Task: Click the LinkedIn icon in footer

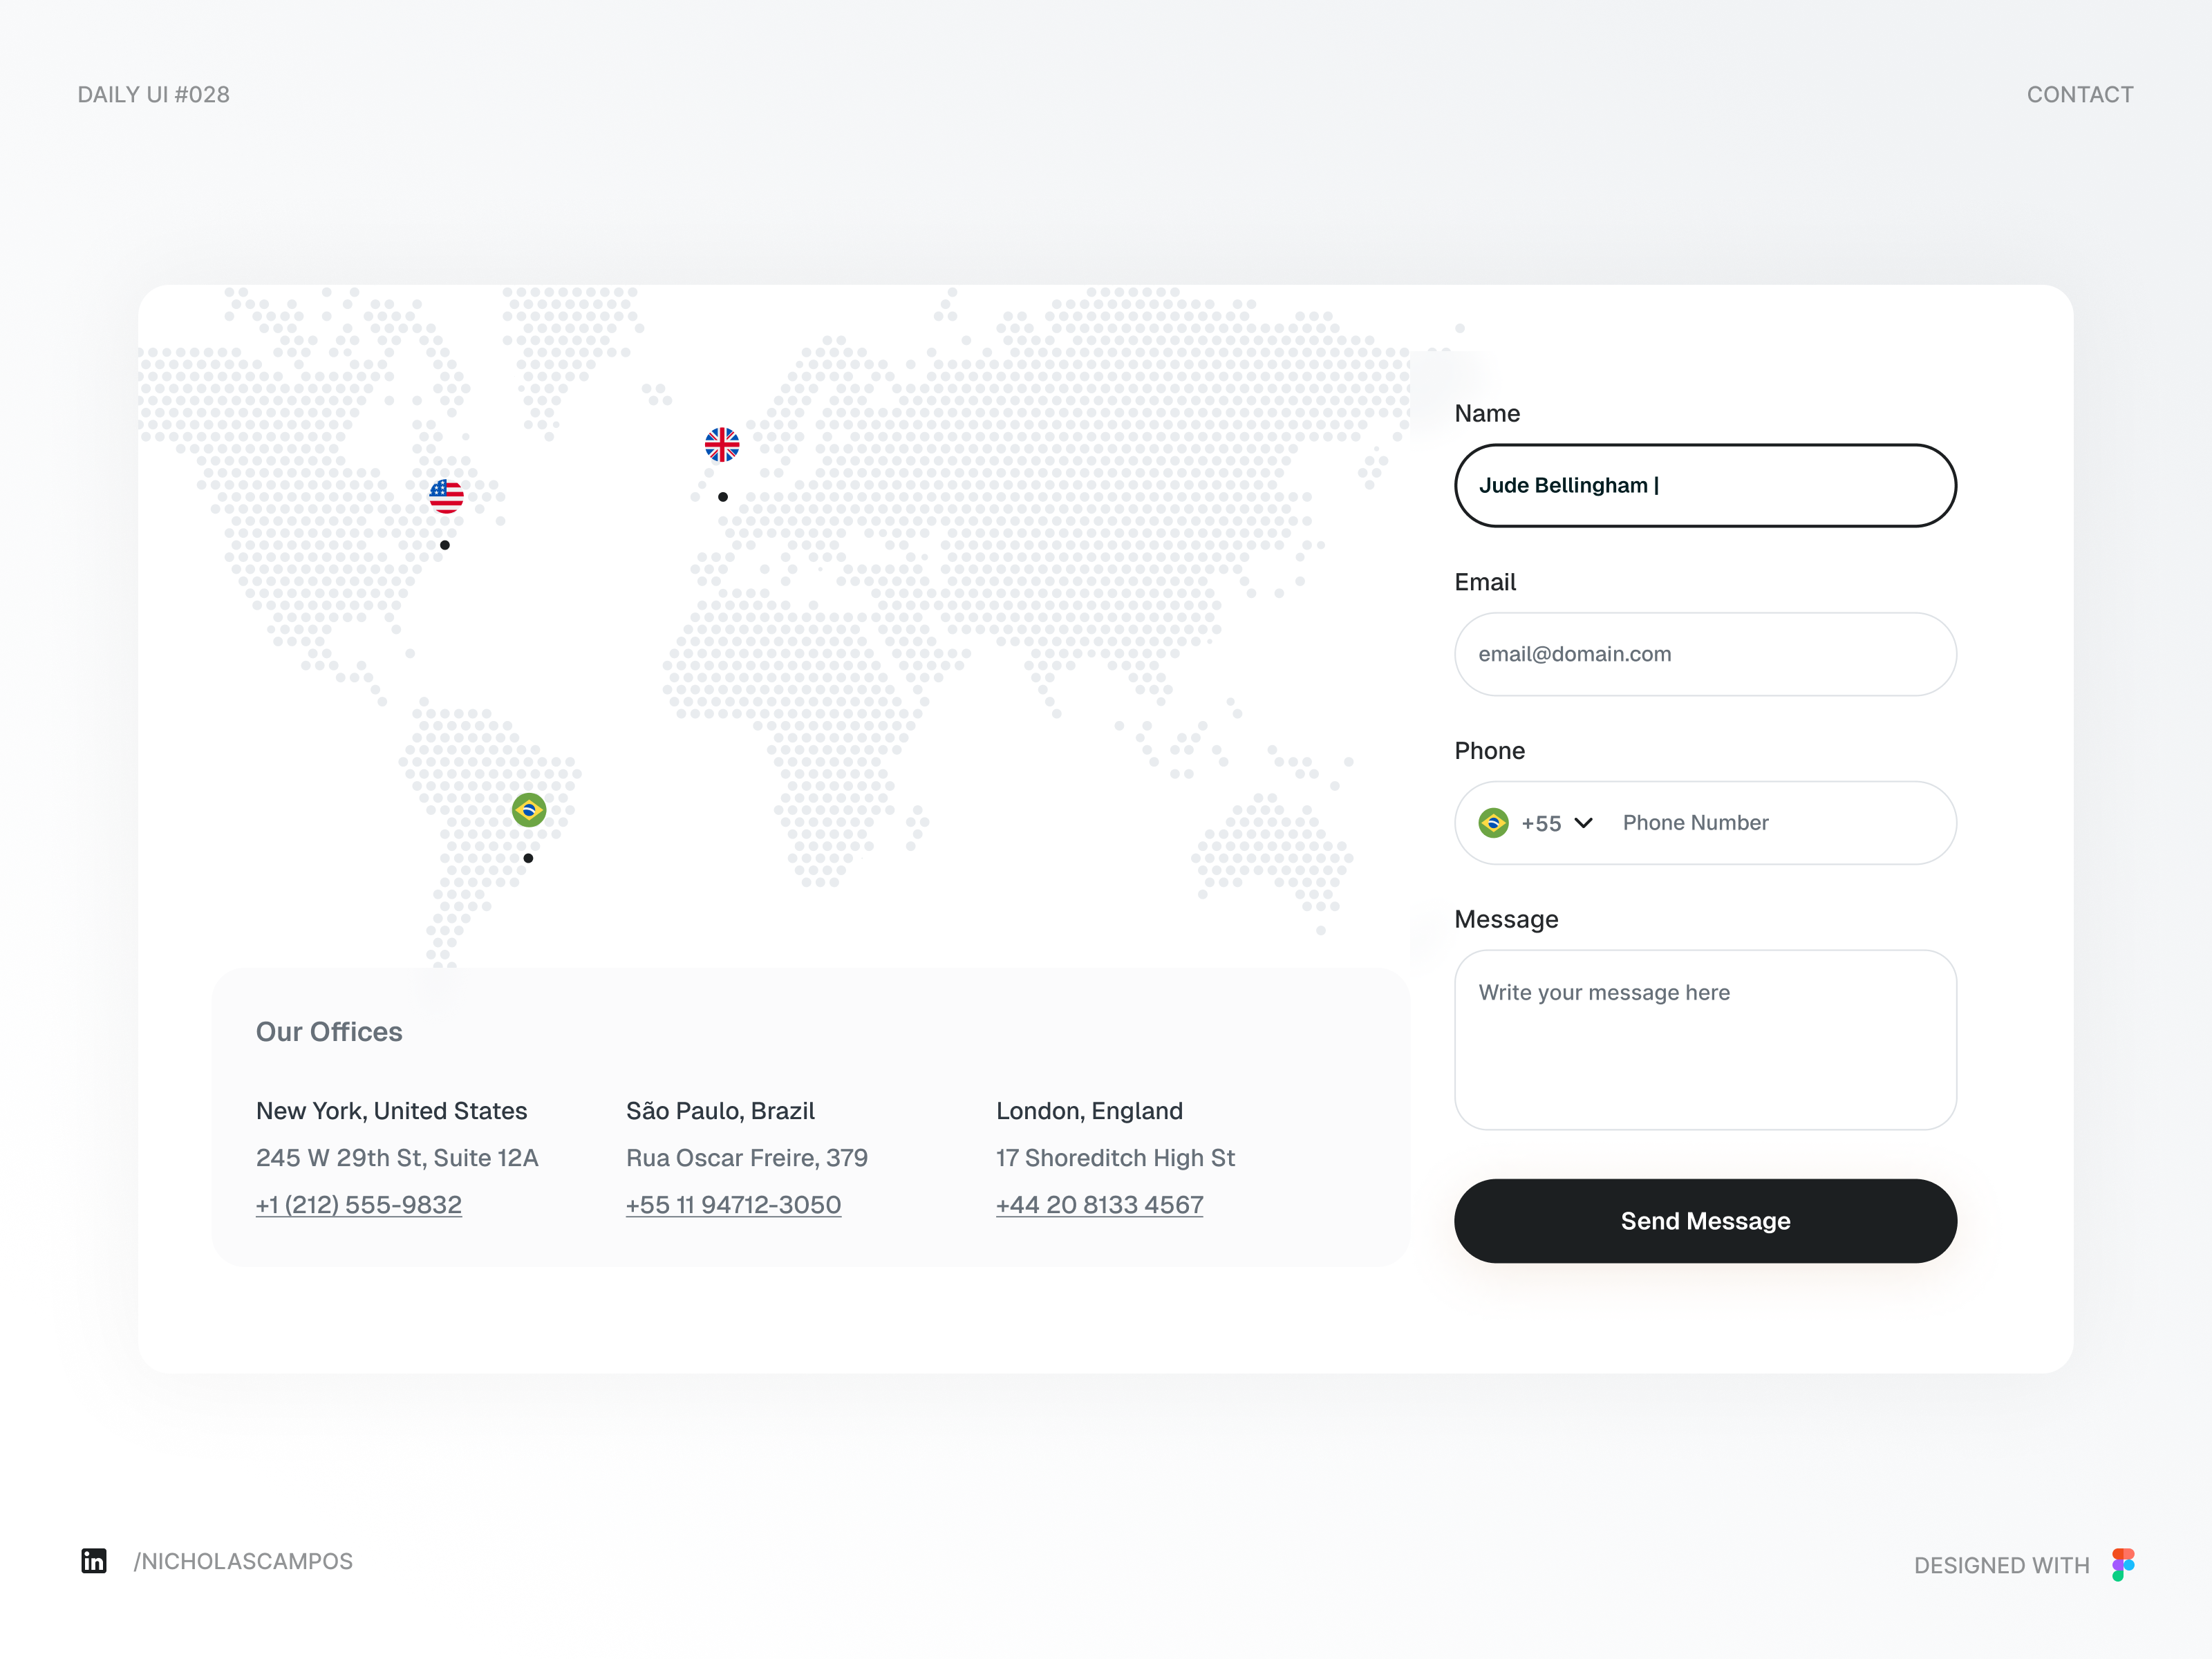Action: pyautogui.click(x=94, y=1561)
